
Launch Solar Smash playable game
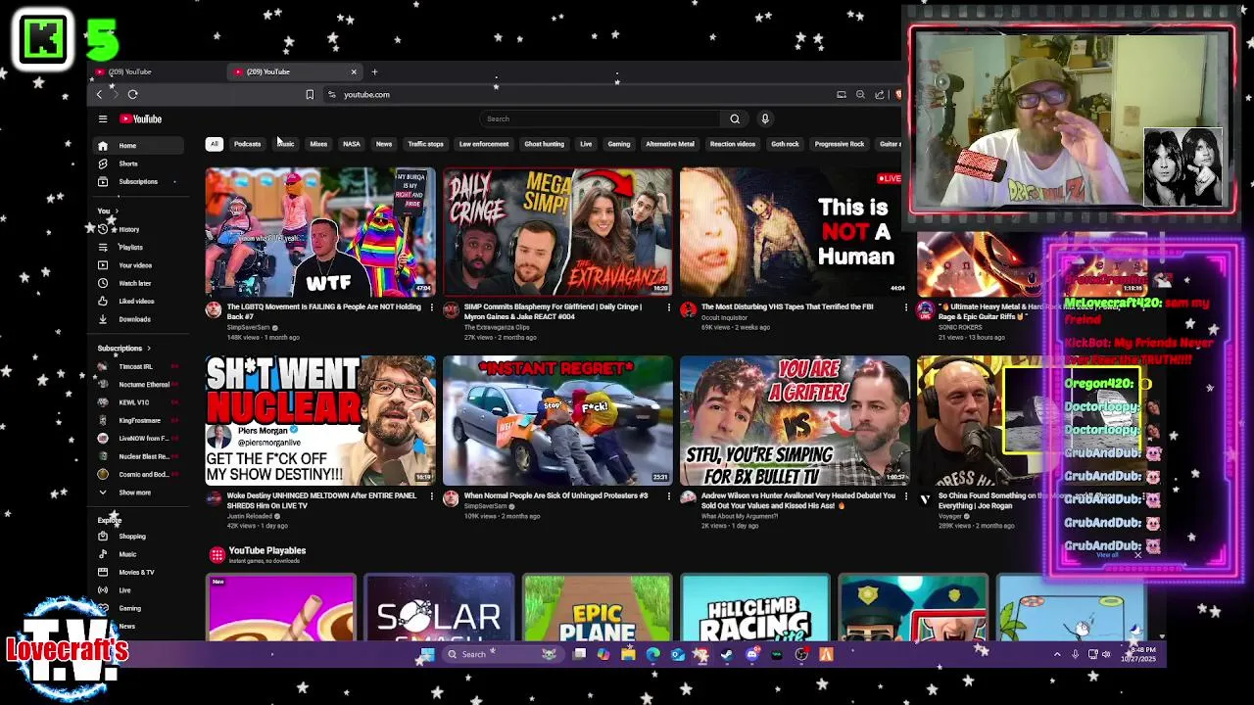tap(439, 608)
